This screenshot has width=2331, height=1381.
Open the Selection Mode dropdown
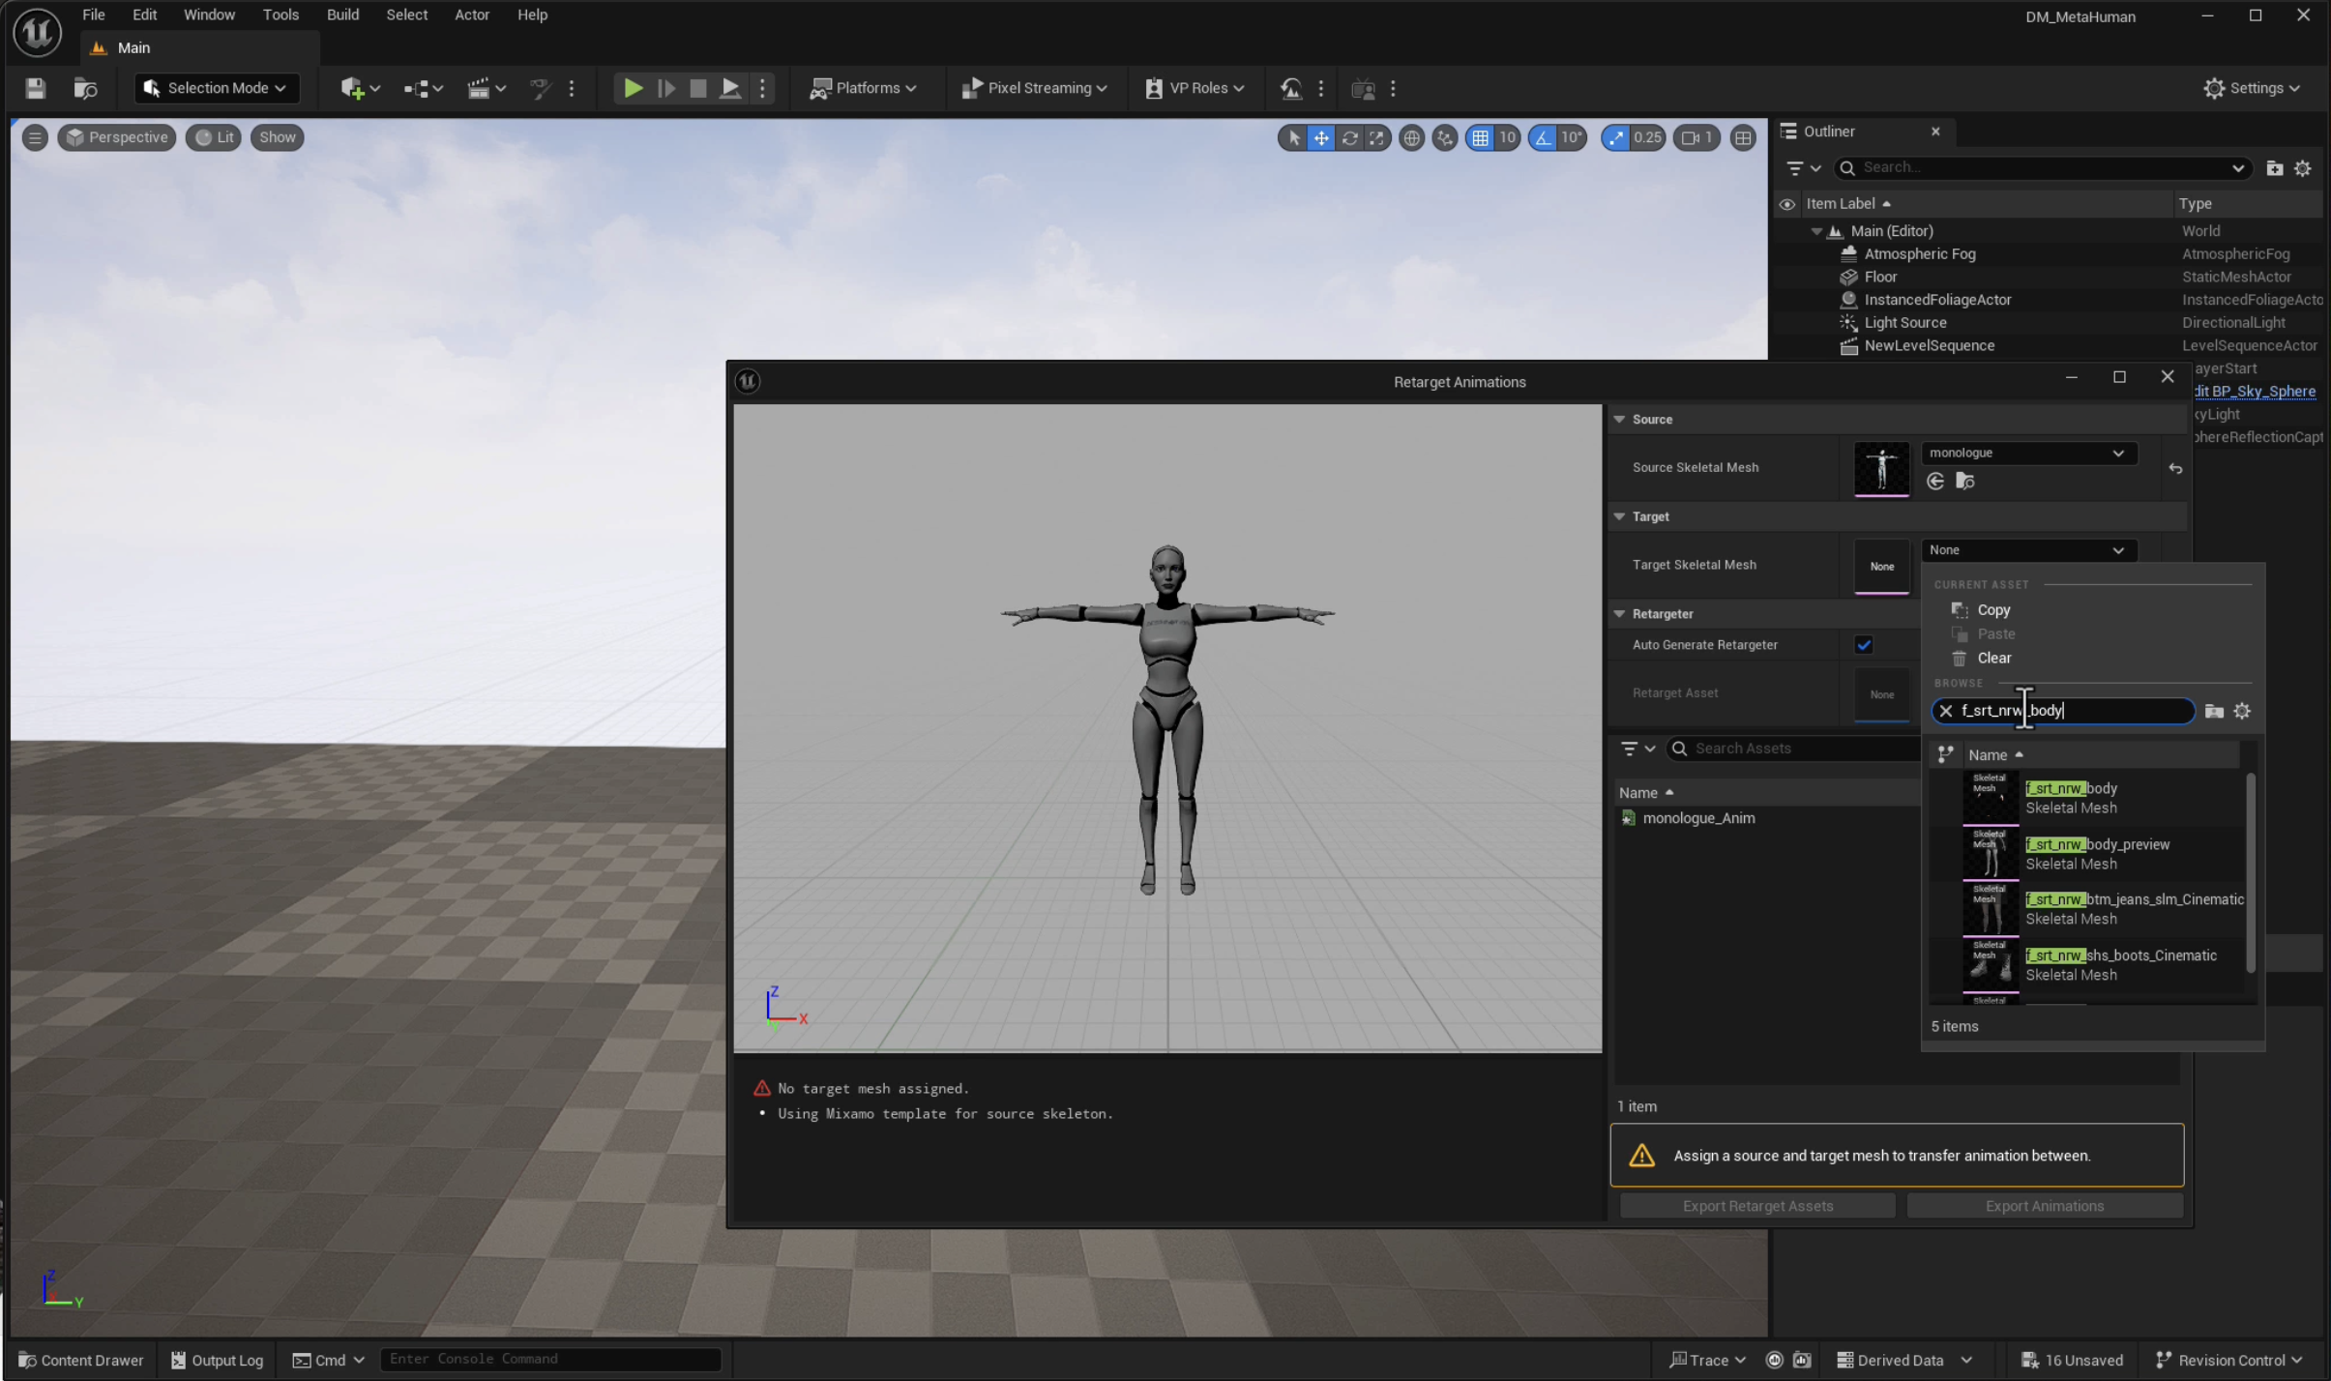coord(217,88)
